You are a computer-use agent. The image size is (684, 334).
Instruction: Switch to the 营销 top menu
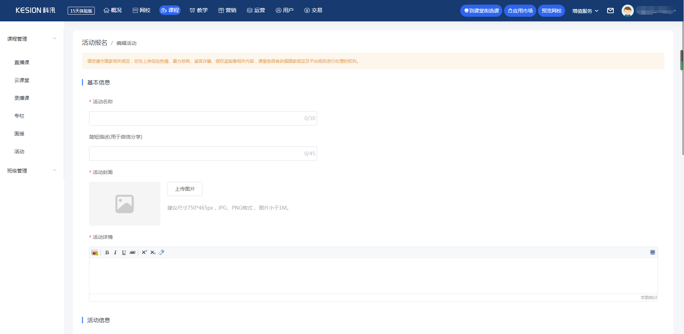point(227,10)
